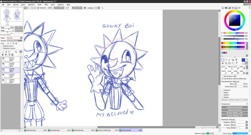
Task: Select the Rotate transform option
Action: pos(222,97)
